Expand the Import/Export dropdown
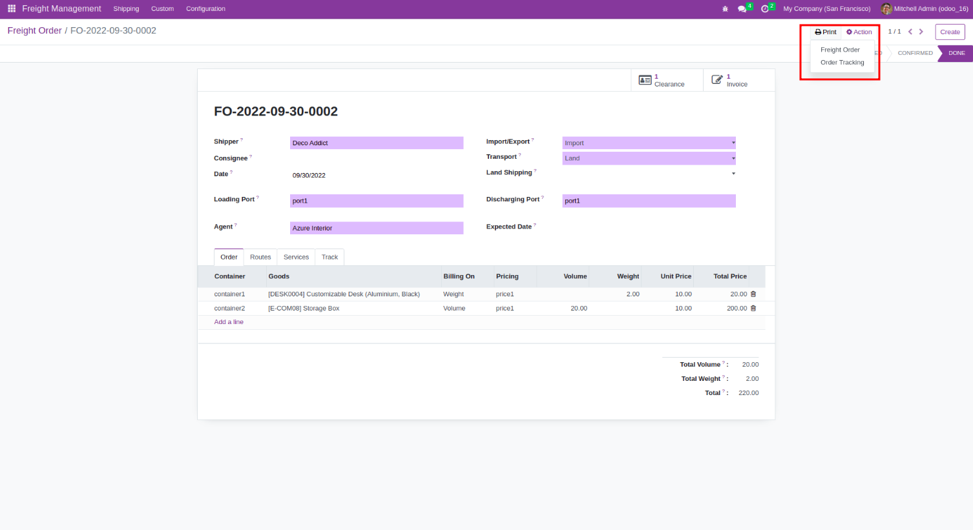This screenshot has height=530, width=973. coord(733,143)
